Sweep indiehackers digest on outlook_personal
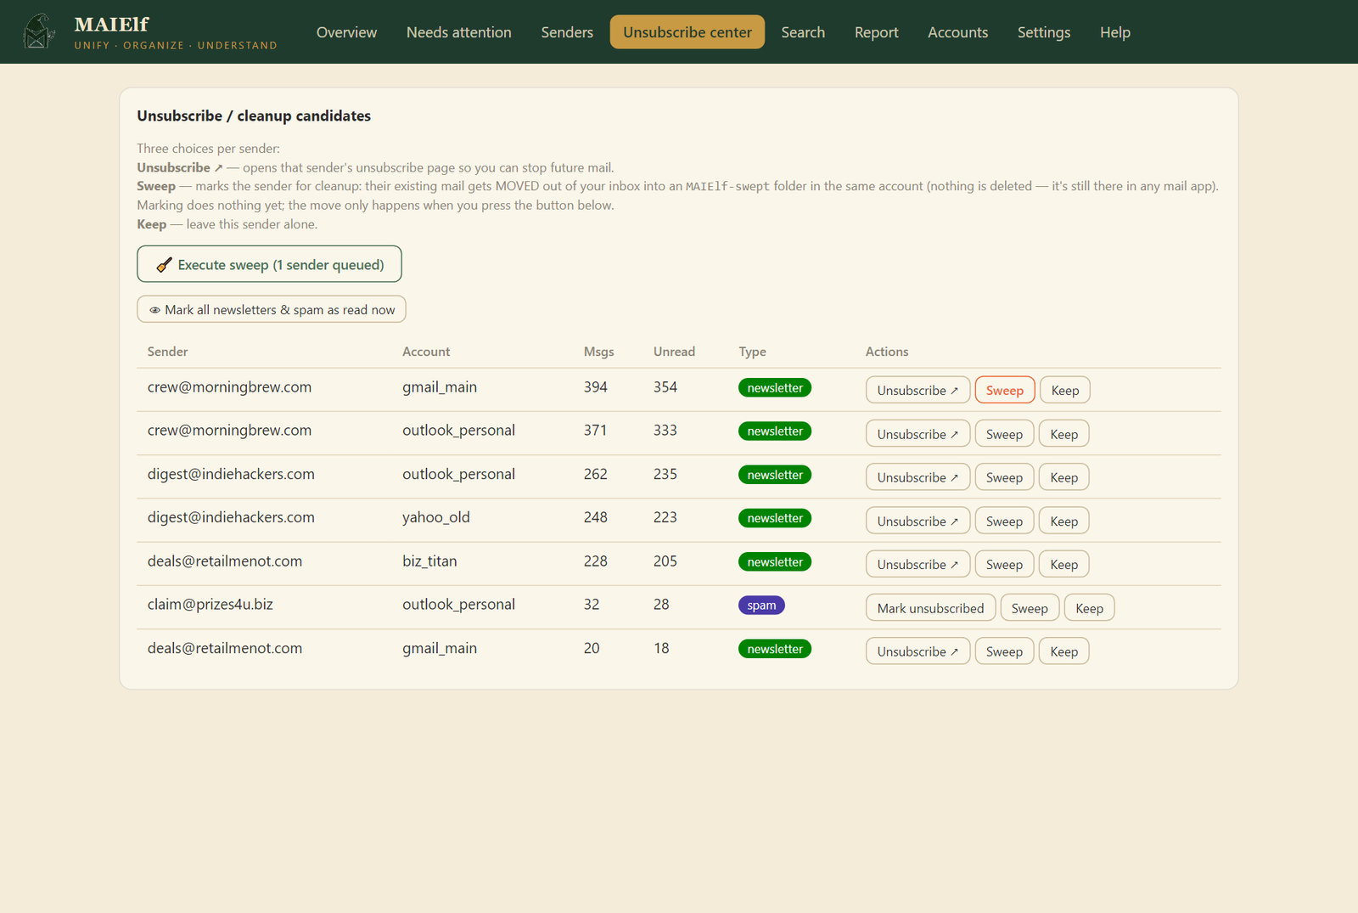This screenshot has height=913, width=1358. [x=1004, y=477]
